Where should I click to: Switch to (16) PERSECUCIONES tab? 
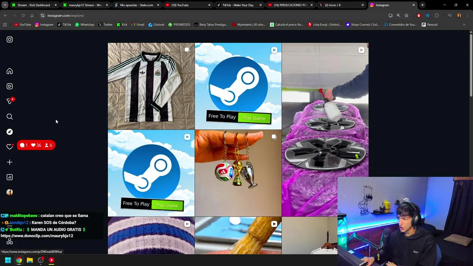point(290,5)
